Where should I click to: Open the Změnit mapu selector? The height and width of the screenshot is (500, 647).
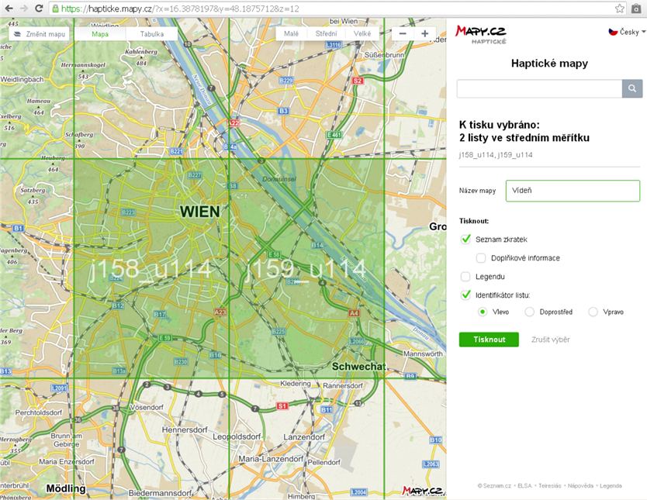(40, 34)
